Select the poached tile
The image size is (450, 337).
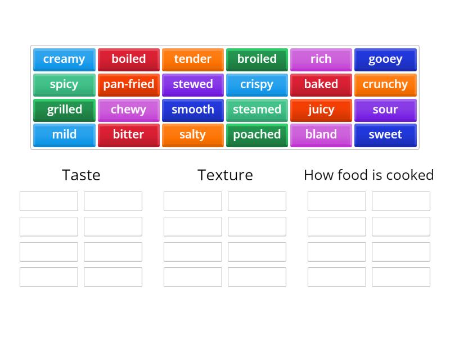coord(256,135)
